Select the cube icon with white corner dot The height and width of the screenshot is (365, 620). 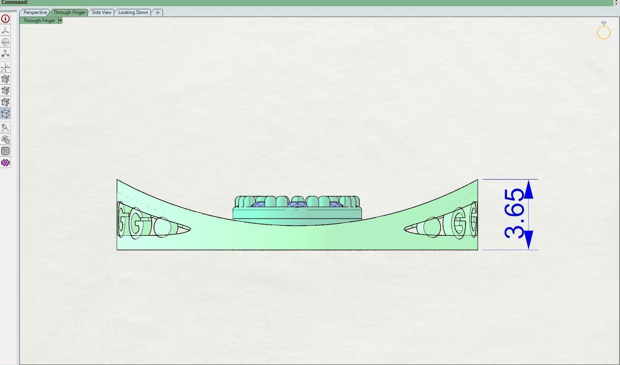(5, 79)
